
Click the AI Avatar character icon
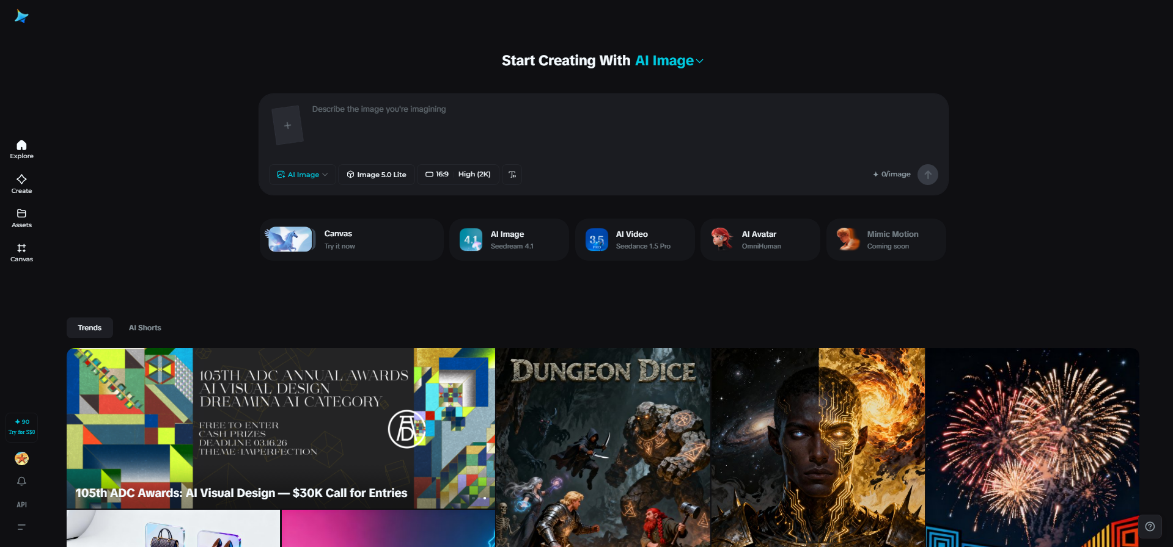click(x=722, y=239)
